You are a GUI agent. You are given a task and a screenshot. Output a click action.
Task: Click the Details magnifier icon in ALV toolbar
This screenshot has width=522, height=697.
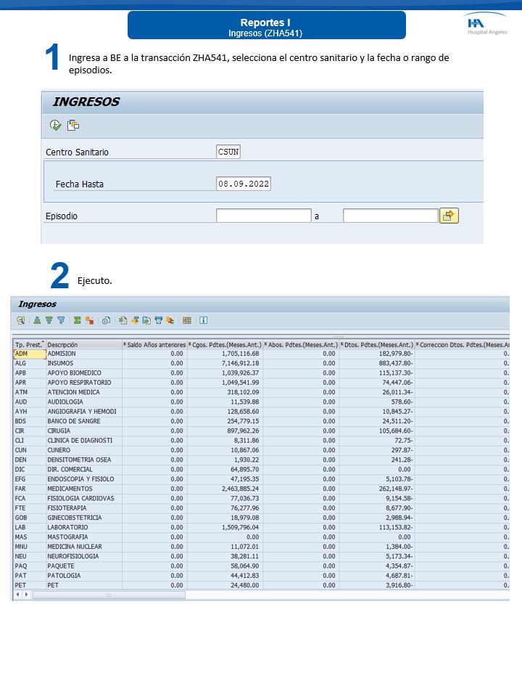(x=21, y=320)
